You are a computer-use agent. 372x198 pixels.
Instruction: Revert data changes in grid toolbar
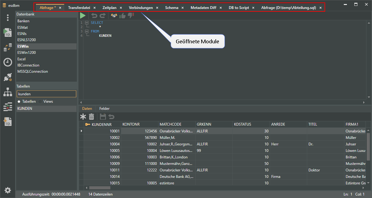pos(111,117)
